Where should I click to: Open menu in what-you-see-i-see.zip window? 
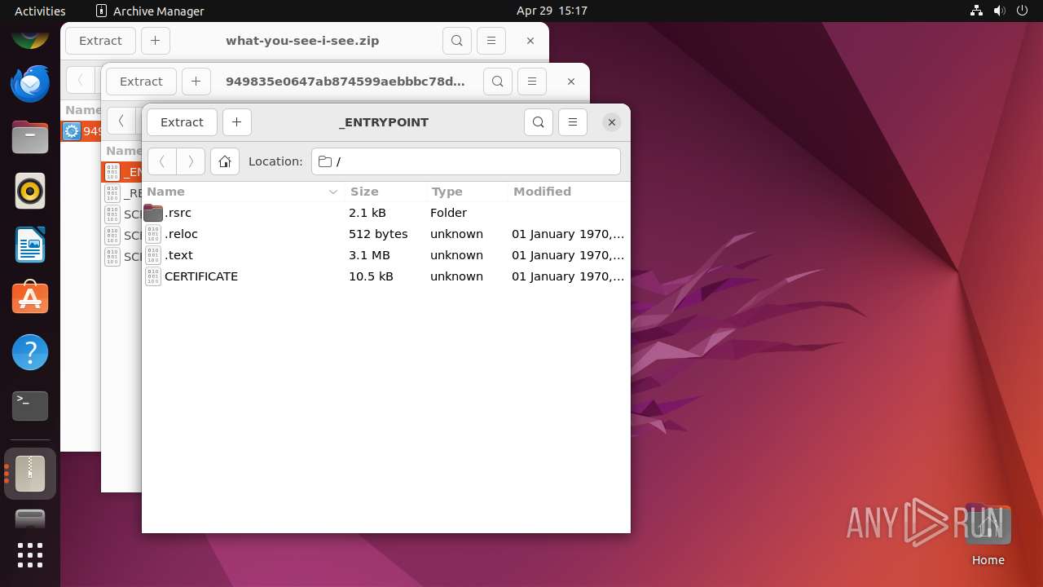click(x=491, y=41)
